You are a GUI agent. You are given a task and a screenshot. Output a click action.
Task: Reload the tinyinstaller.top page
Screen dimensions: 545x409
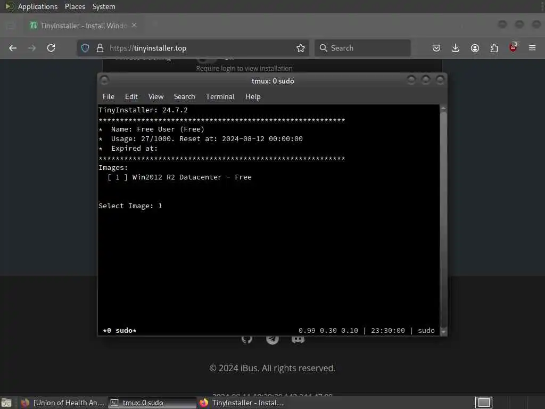click(51, 48)
